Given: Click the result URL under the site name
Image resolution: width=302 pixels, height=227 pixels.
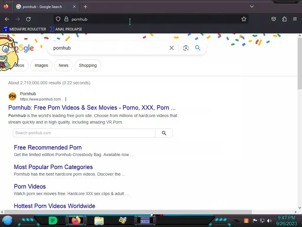Looking at the screenshot, I should [40, 99].
